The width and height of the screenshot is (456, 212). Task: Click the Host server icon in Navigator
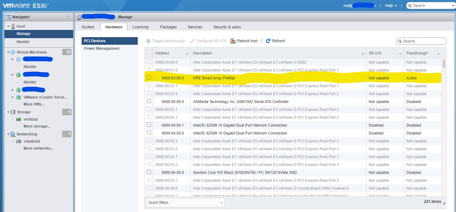[13, 26]
